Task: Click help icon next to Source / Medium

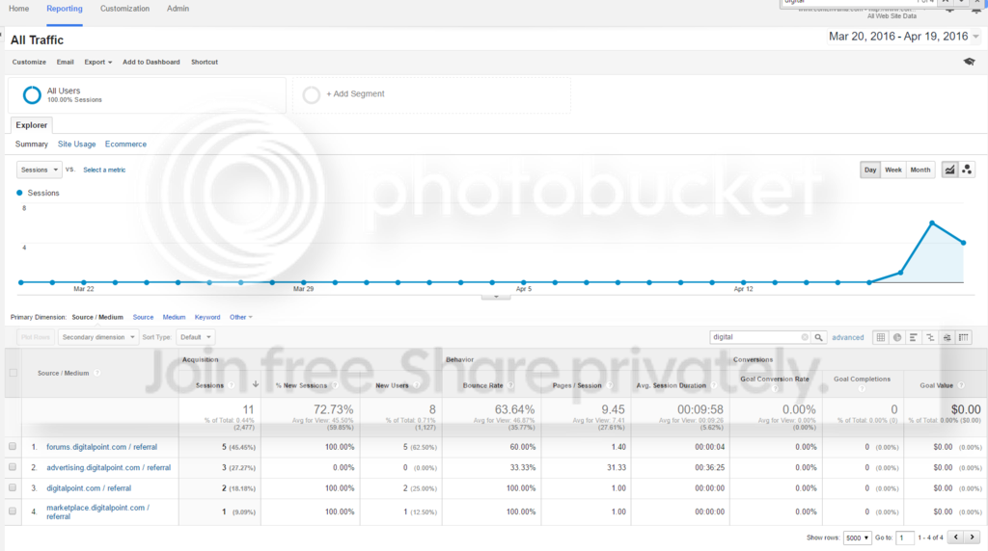Action: coord(97,373)
